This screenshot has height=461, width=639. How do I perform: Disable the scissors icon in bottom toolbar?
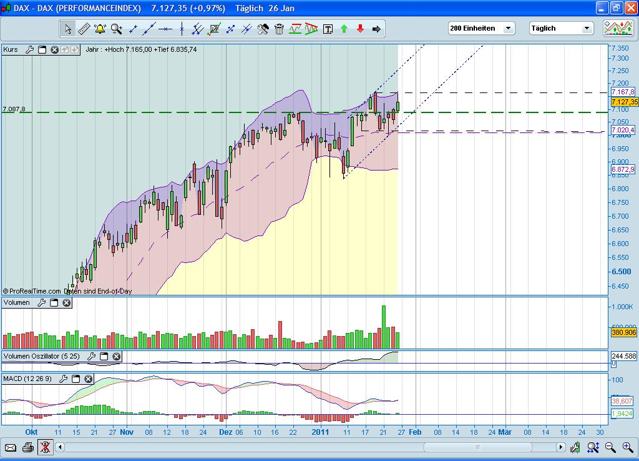coord(45,447)
